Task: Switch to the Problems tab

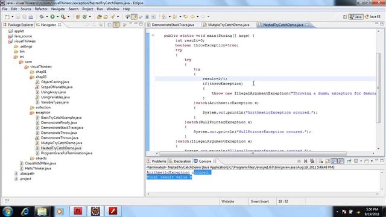Action: coord(156,161)
